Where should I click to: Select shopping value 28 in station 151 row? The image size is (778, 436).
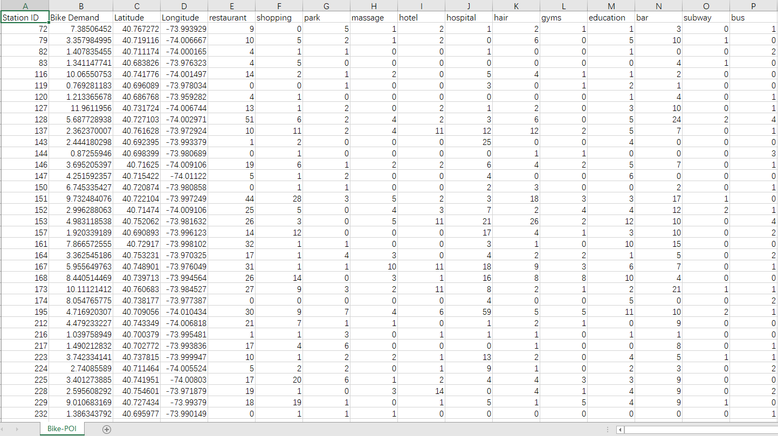click(x=279, y=198)
